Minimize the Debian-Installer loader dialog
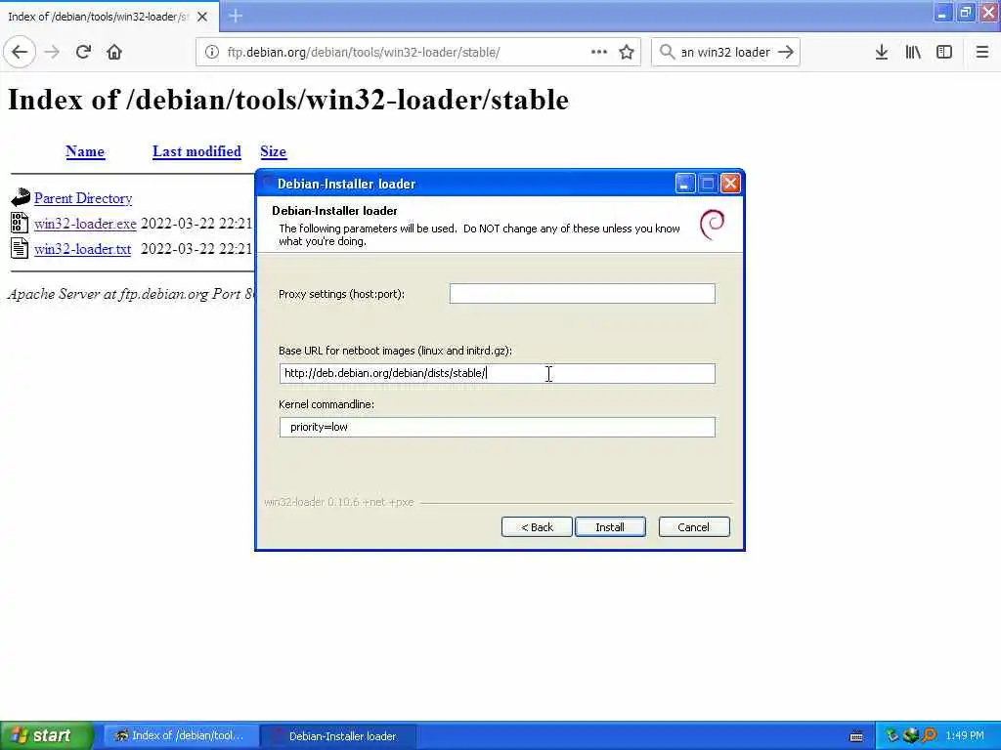The height and width of the screenshot is (750, 1001). point(685,184)
